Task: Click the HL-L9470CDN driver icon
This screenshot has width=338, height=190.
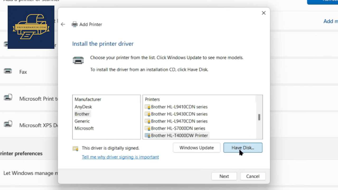Action: 147,121
